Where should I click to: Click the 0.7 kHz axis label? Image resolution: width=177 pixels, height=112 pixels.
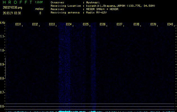2,92
